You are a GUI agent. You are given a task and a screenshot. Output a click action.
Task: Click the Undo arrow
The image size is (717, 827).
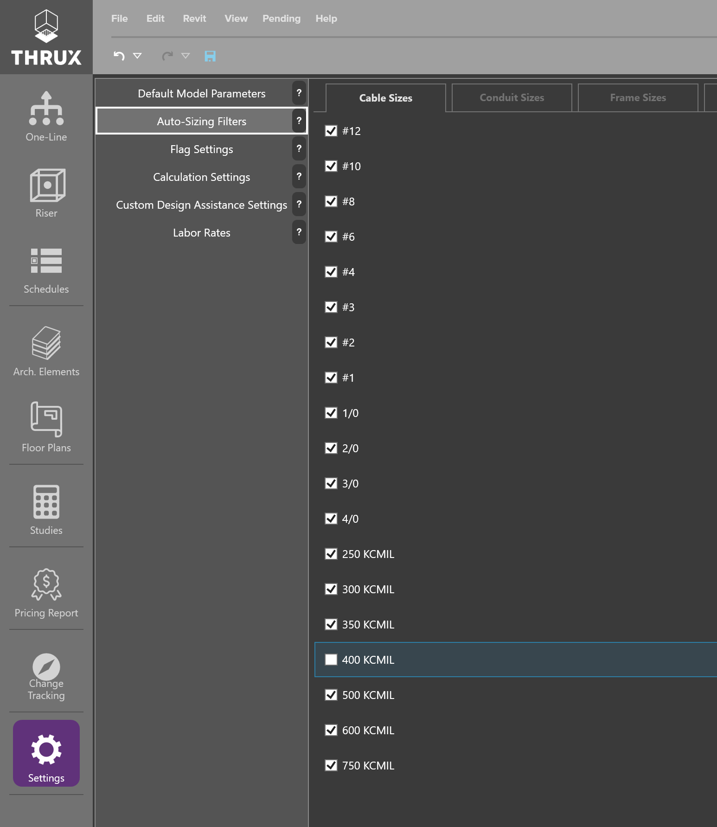pyautogui.click(x=119, y=56)
